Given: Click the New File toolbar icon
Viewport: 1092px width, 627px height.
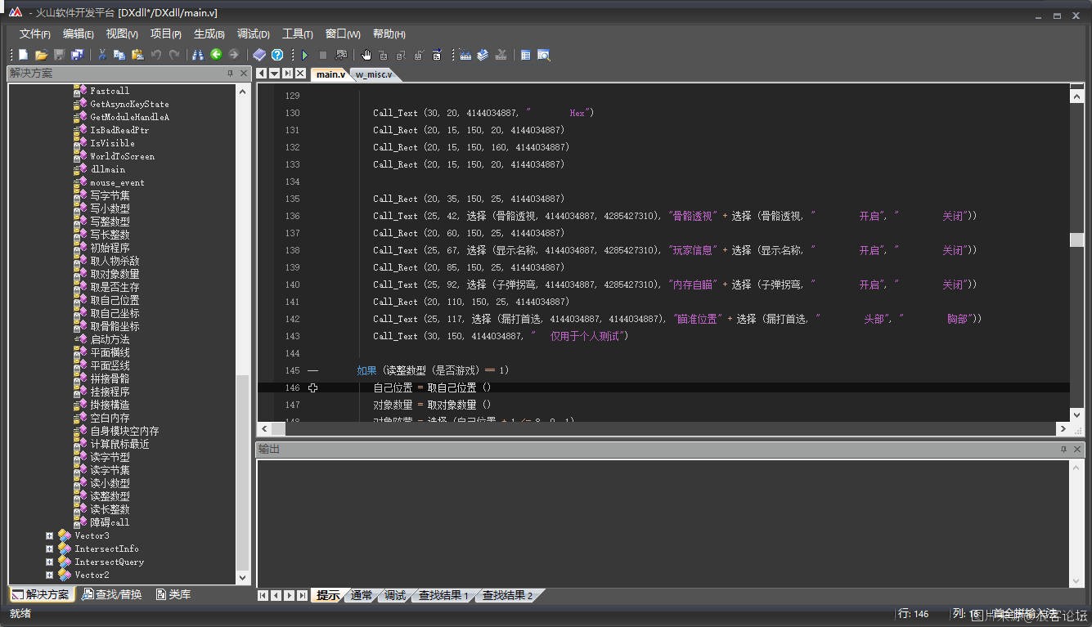Looking at the screenshot, I should [x=23, y=55].
